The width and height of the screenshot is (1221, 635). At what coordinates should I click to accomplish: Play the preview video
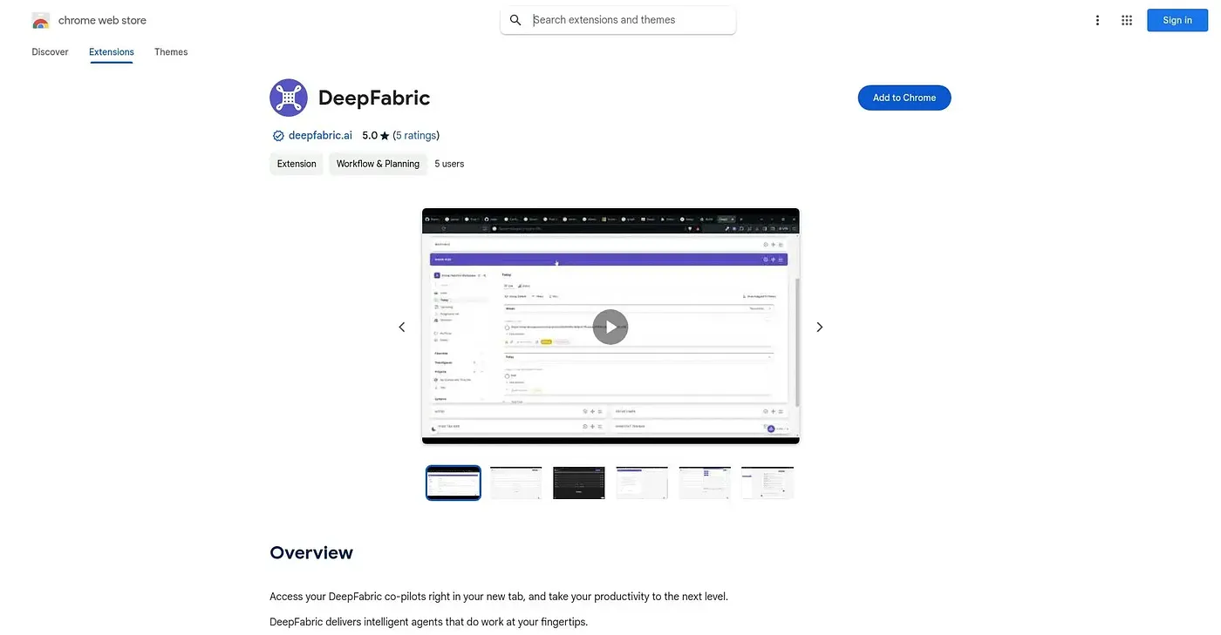pyautogui.click(x=610, y=327)
